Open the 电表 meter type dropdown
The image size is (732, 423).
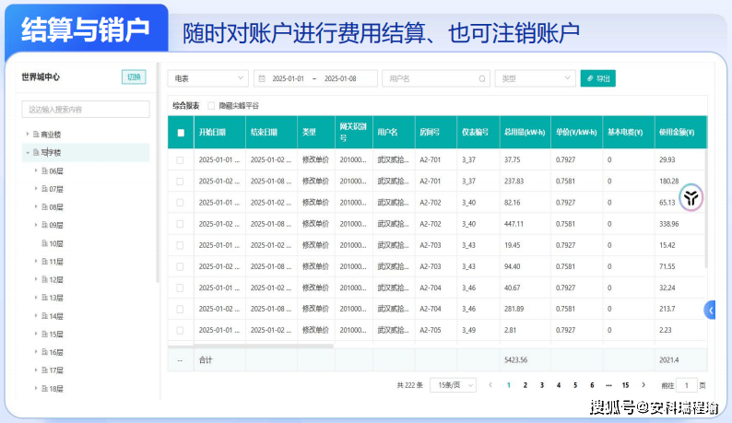207,78
